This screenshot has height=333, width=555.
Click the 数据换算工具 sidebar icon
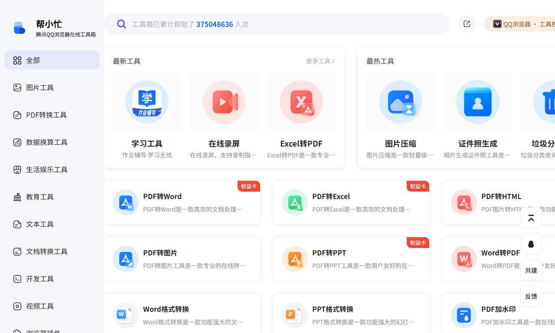[17, 142]
